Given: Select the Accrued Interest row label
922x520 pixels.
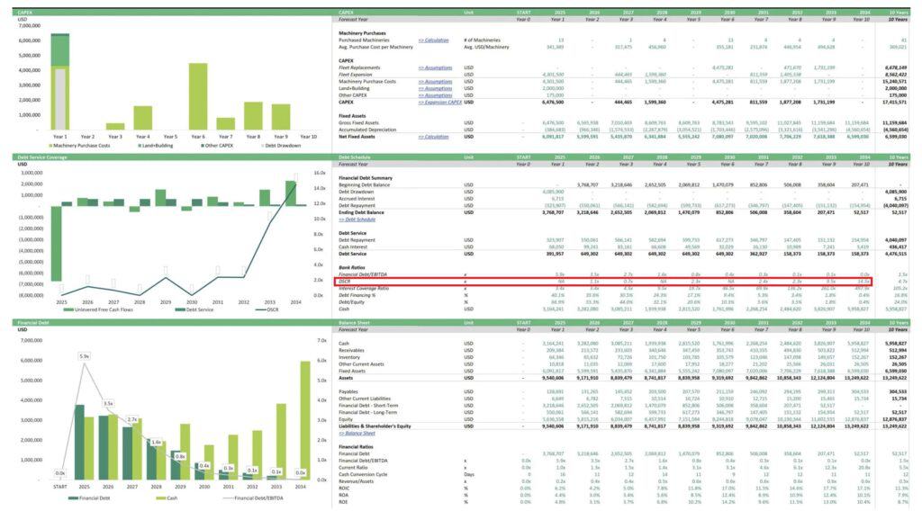Looking at the screenshot, I should (357, 199).
